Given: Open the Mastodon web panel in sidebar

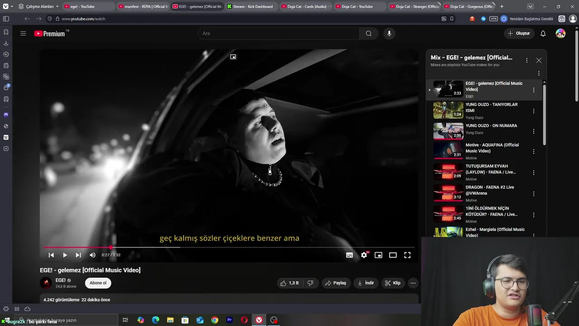Looking at the screenshot, I should click(x=6, y=115).
